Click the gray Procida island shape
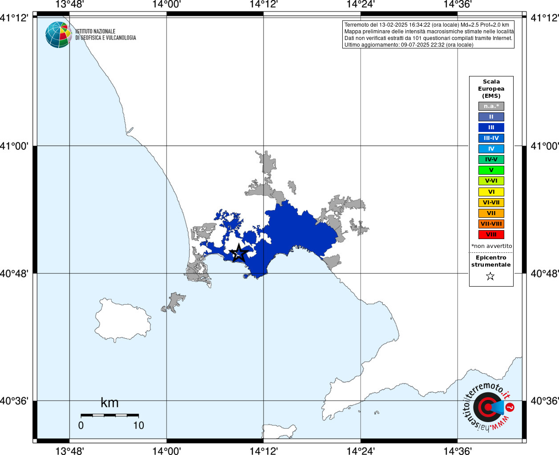The width and height of the screenshot is (559, 455). point(174,303)
